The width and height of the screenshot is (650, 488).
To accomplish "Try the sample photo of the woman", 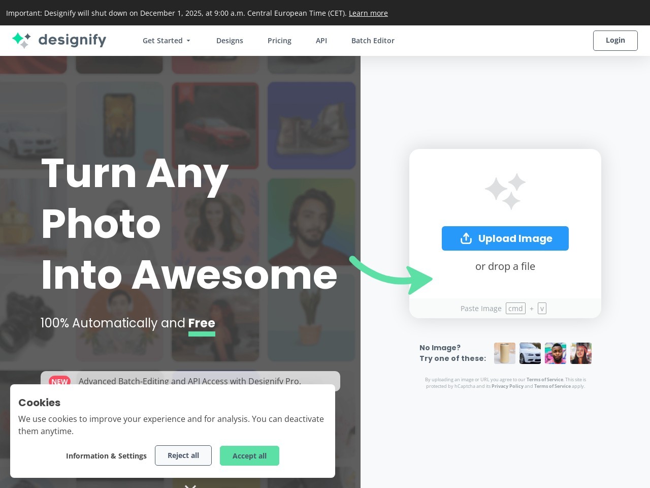I will coord(580,353).
